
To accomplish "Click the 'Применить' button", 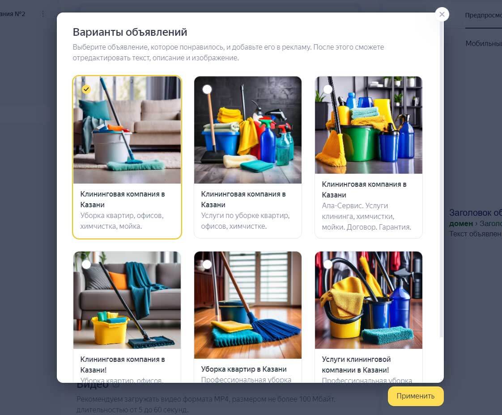I will pyautogui.click(x=416, y=396).
